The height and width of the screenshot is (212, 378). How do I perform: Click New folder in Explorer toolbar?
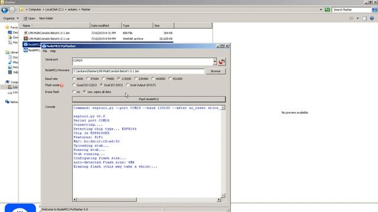46,18
